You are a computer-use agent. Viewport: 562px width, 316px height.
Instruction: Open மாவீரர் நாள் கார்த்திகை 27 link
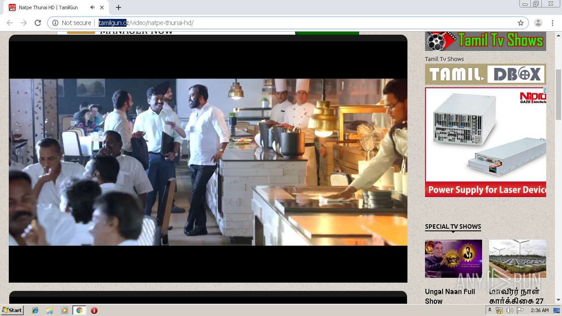516,296
